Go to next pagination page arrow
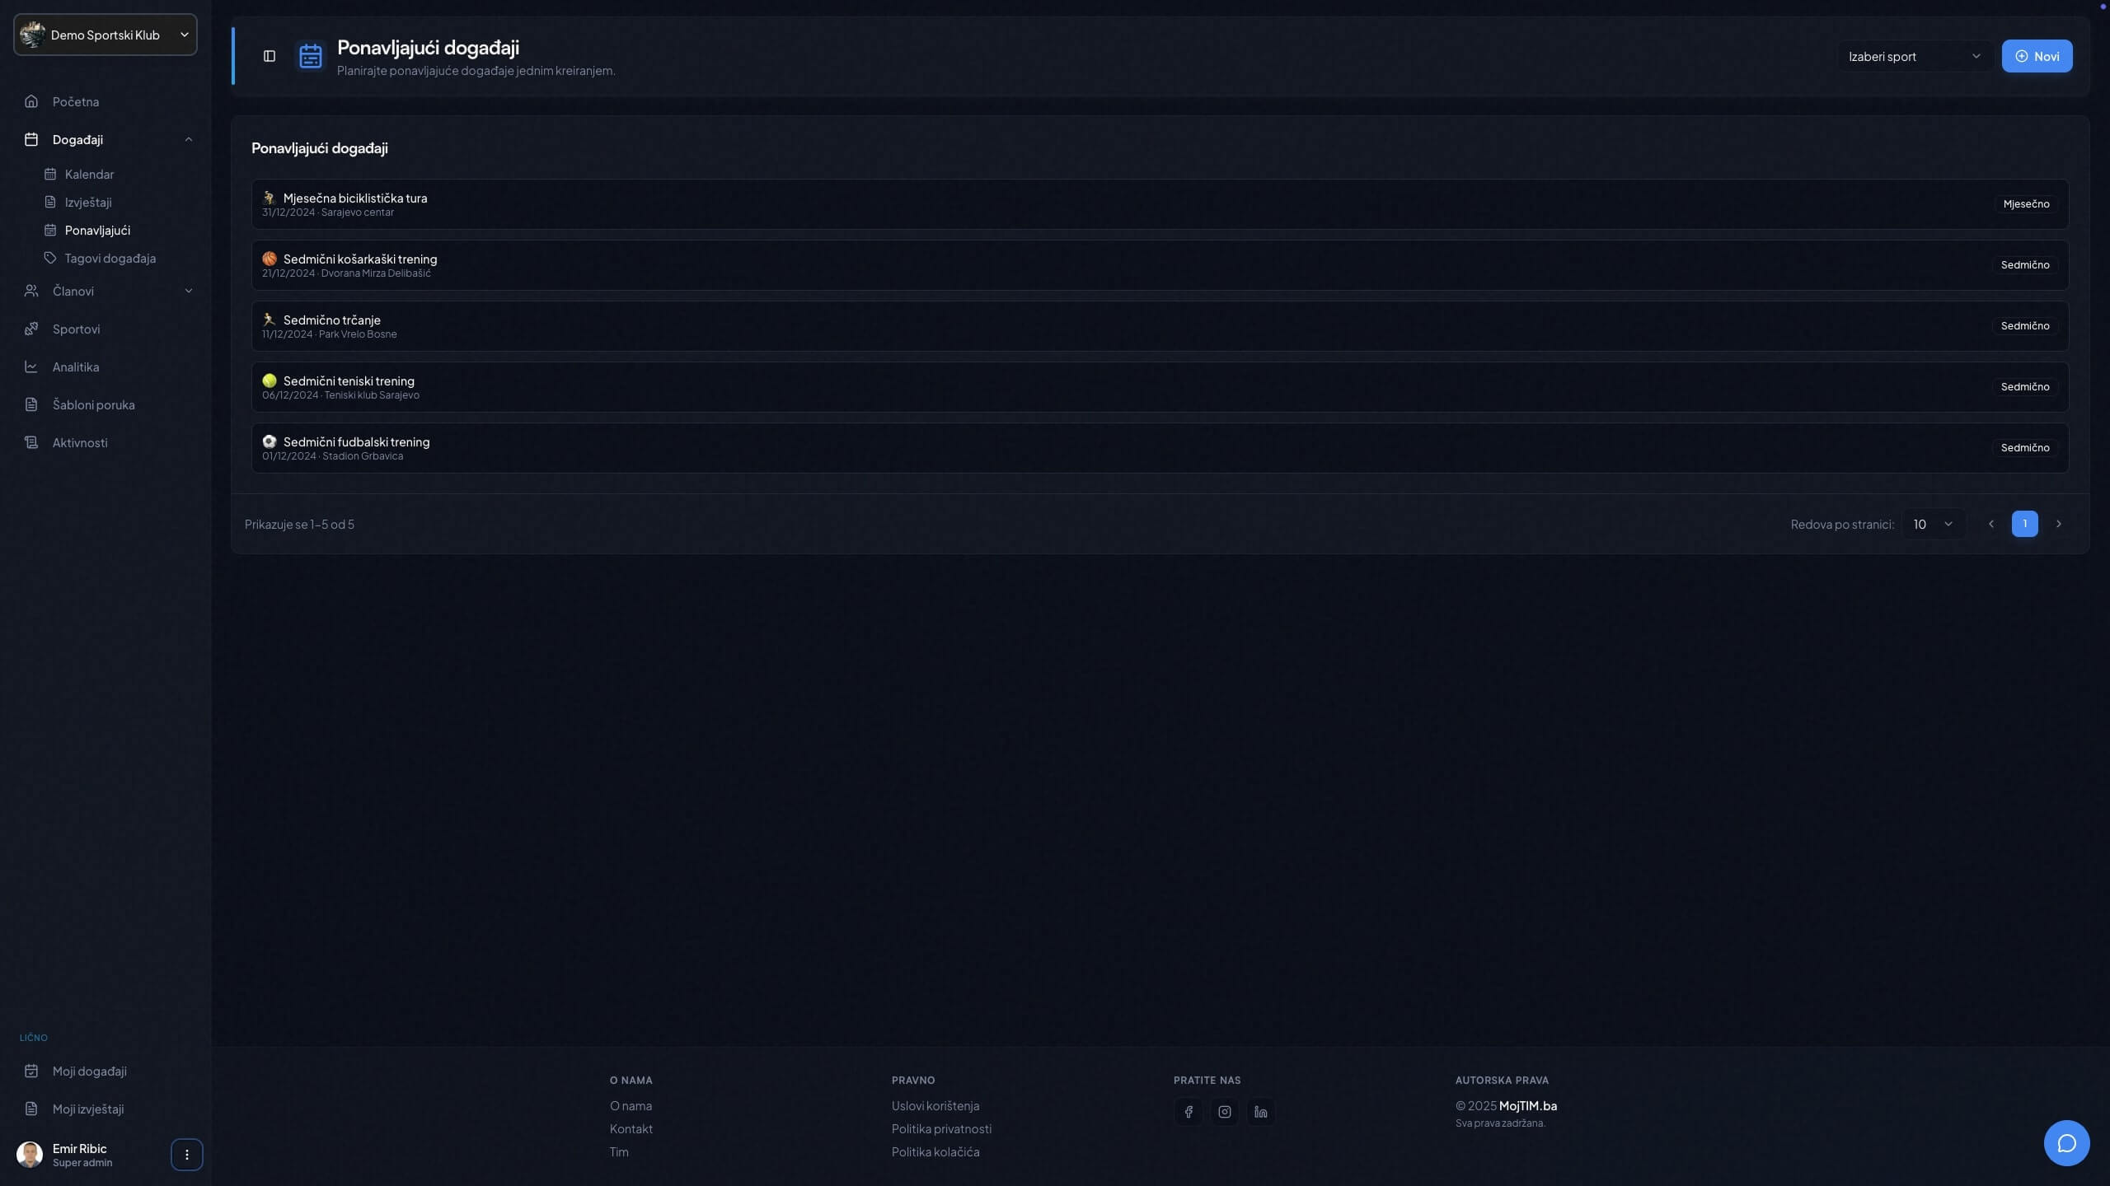The height and width of the screenshot is (1186, 2110). point(2059,524)
